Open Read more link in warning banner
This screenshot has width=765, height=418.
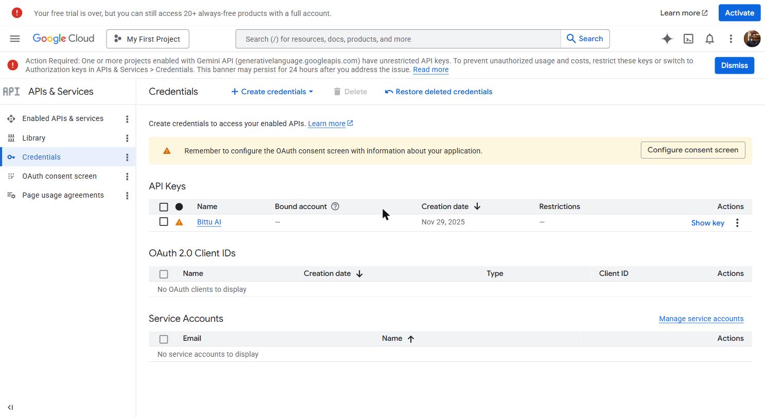click(430, 69)
